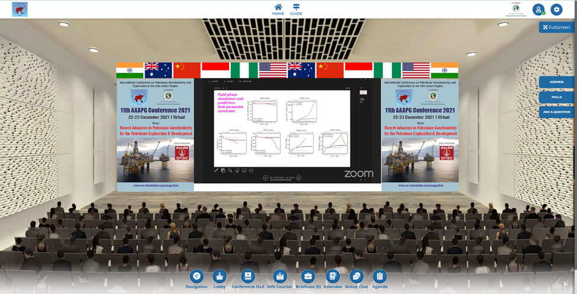Screen dimensions: 577x294
Task: Open the Briefcase (0)
Action: 308,277
